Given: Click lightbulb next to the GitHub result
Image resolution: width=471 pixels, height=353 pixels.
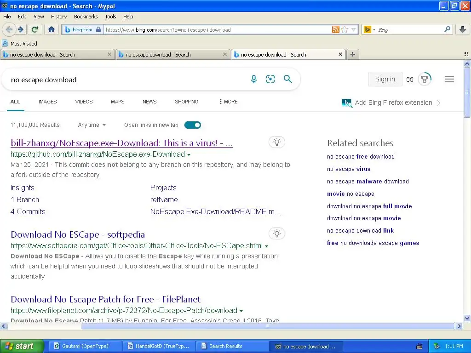Looking at the screenshot, I should pyautogui.click(x=276, y=142).
